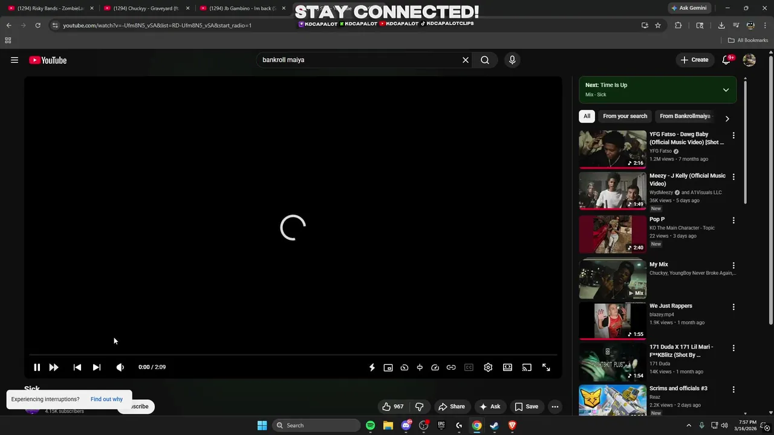Open the video player settings gear
Viewport: 774px width, 435px height.
point(488,367)
